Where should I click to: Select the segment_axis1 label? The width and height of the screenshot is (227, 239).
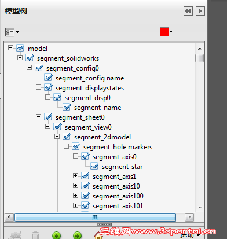pos(114,177)
